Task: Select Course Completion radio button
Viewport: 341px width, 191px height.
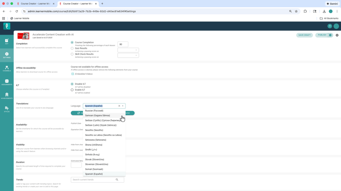Action: [72, 42]
